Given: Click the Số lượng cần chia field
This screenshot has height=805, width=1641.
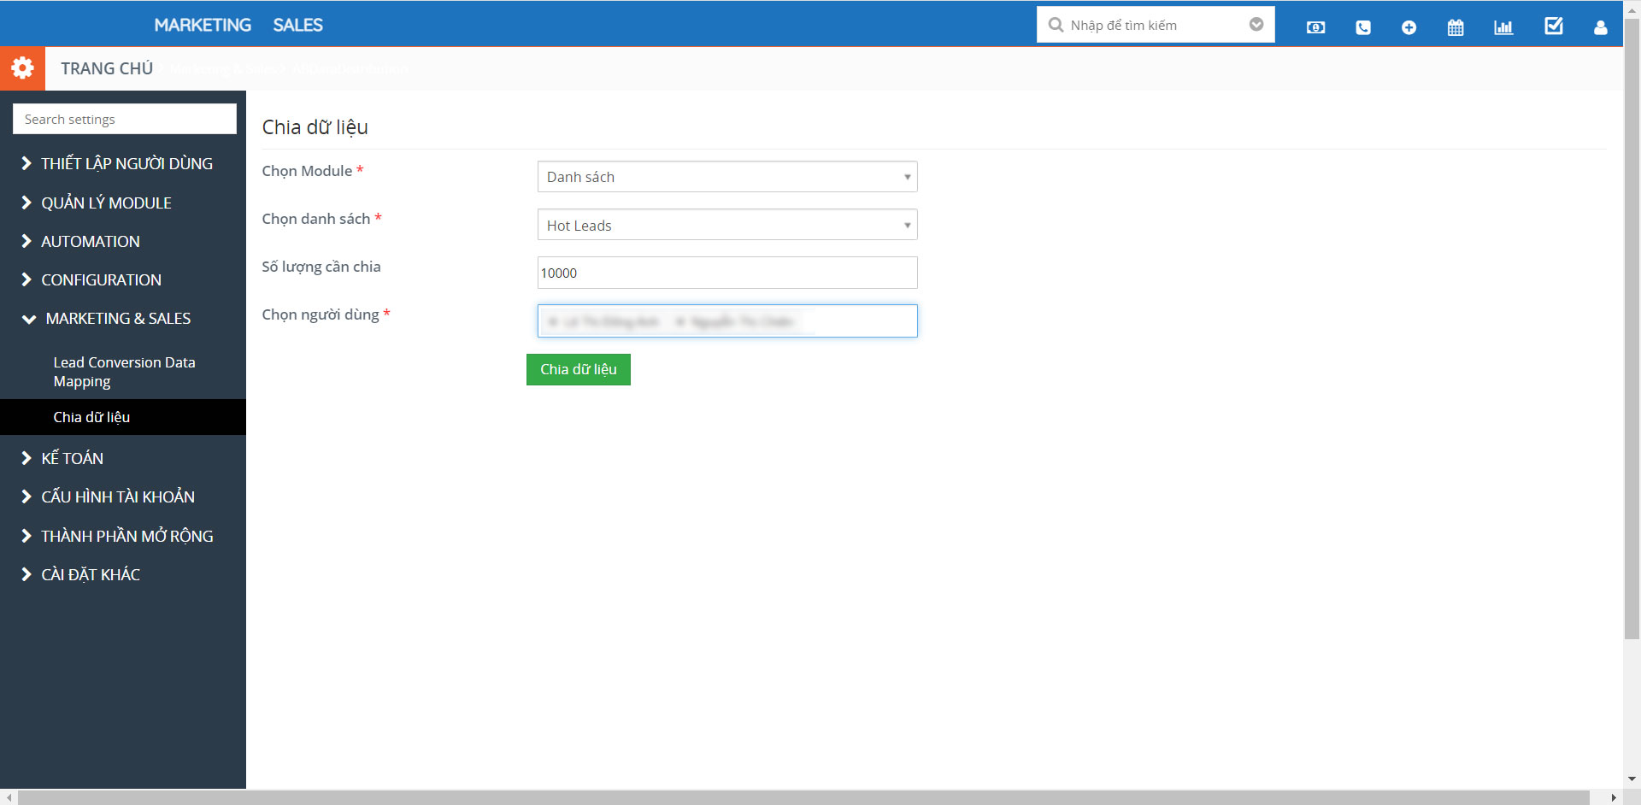Looking at the screenshot, I should (727, 273).
